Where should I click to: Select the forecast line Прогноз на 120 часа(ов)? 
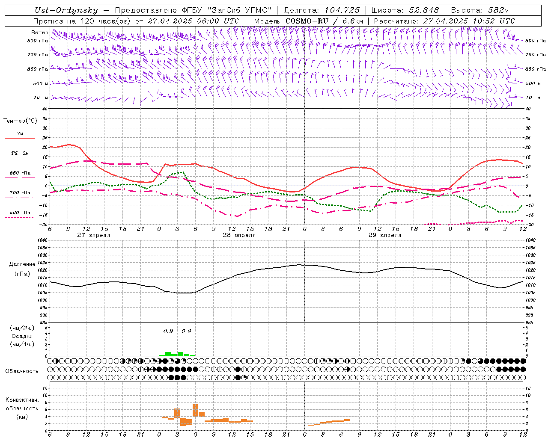pyautogui.click(x=82, y=21)
